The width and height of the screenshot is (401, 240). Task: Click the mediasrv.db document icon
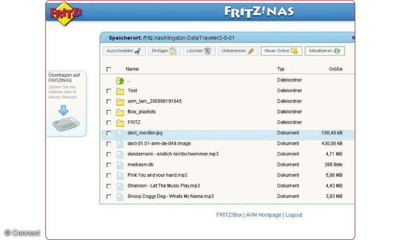(120, 165)
